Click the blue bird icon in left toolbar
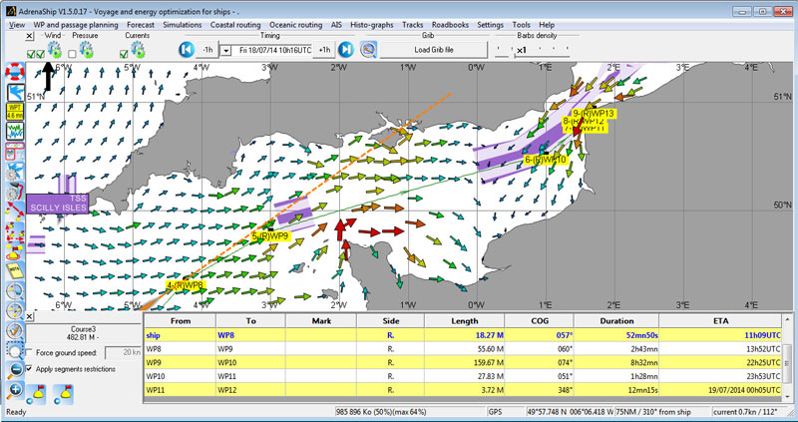798x422 pixels. [x=15, y=93]
